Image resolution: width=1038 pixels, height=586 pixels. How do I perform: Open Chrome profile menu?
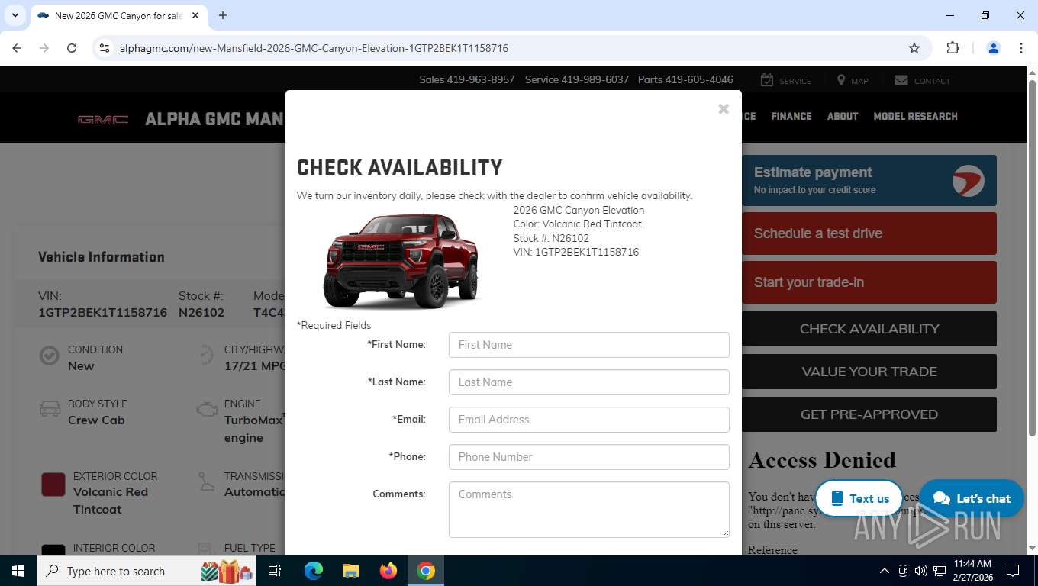[x=994, y=48]
